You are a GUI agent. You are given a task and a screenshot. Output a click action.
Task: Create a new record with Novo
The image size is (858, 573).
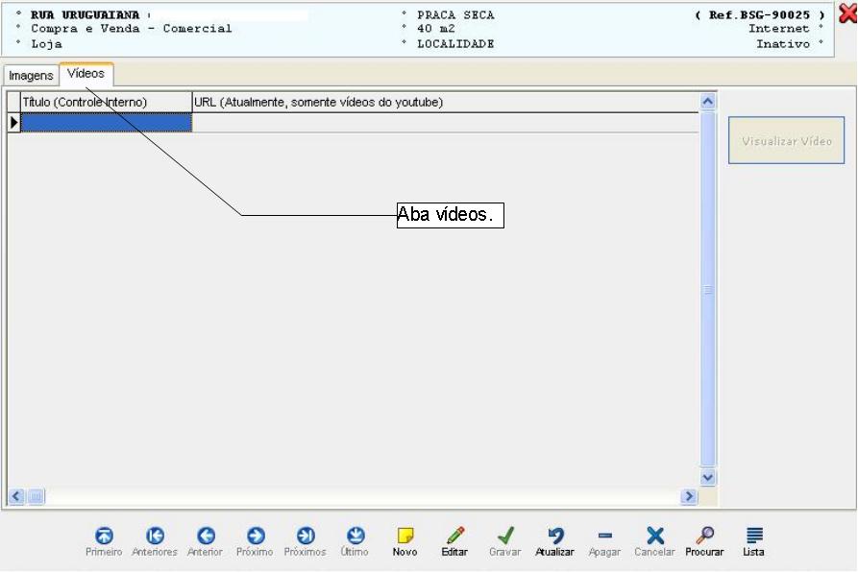[405, 536]
